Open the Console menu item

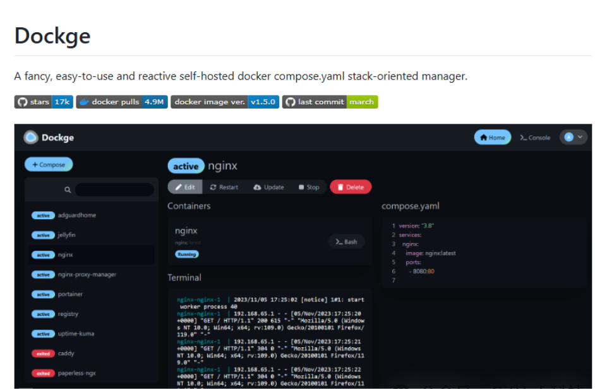[x=535, y=138]
